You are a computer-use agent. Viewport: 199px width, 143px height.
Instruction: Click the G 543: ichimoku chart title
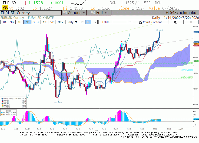[181, 13]
